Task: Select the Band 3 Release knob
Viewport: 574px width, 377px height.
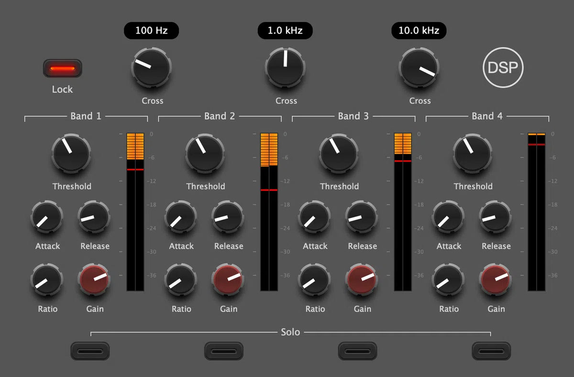Action: [x=362, y=218]
